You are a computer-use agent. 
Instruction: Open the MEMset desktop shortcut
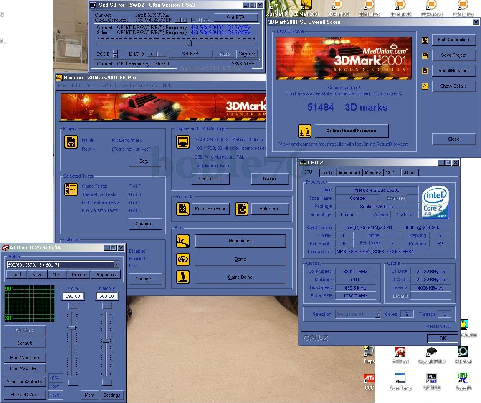click(463, 355)
